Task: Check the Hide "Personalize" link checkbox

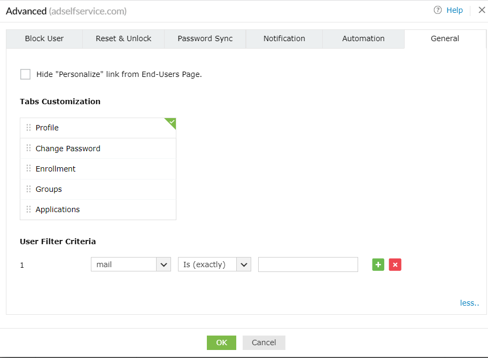Action: coord(25,74)
